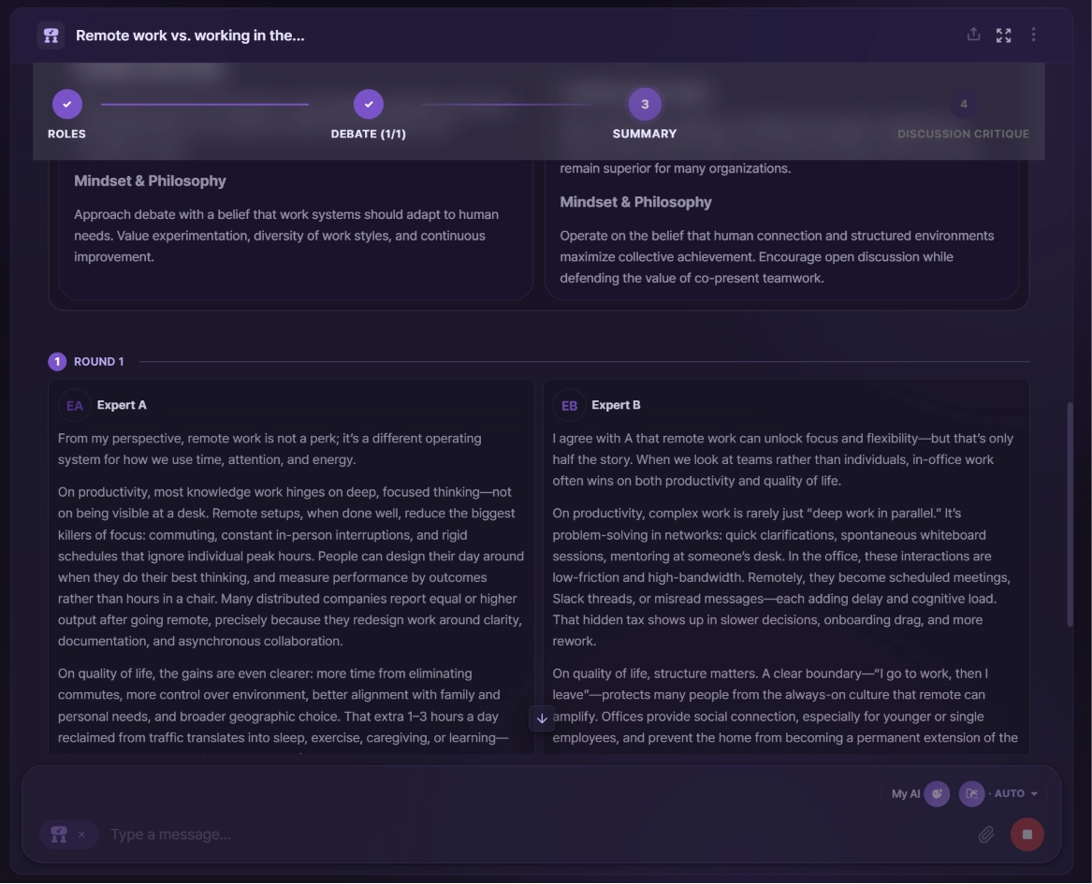Click the vertical scrollbar thumb

click(x=1070, y=515)
